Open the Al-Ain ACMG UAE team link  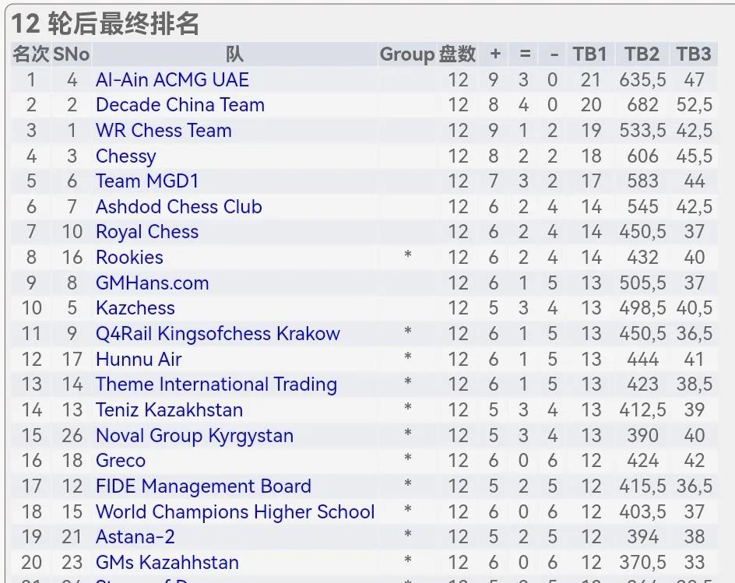tap(172, 79)
